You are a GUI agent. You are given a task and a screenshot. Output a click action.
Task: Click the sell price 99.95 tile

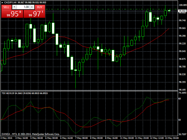[12, 14]
